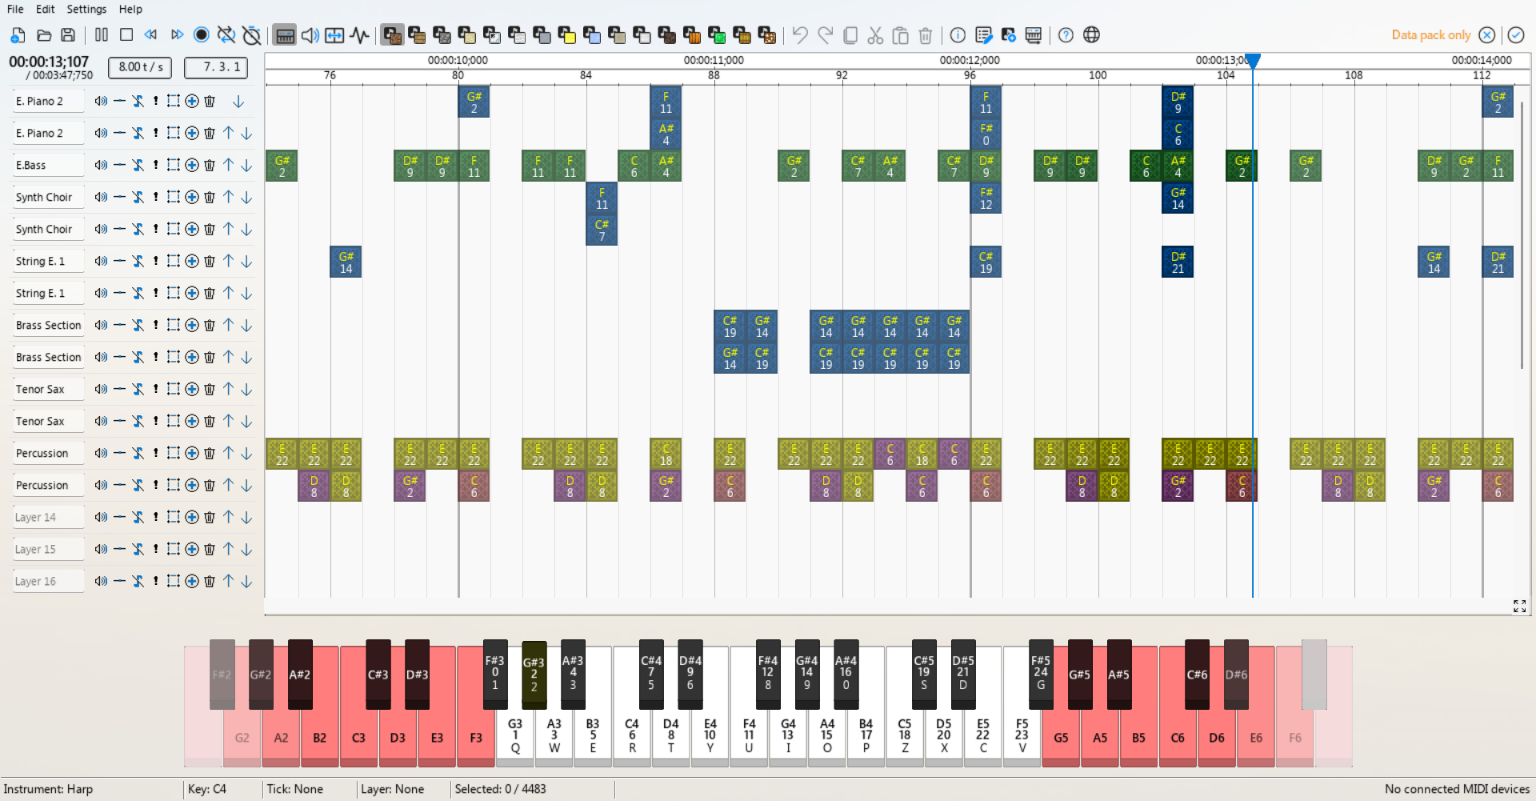Pause playback with the pause button
The width and height of the screenshot is (1536, 801).
click(x=102, y=35)
